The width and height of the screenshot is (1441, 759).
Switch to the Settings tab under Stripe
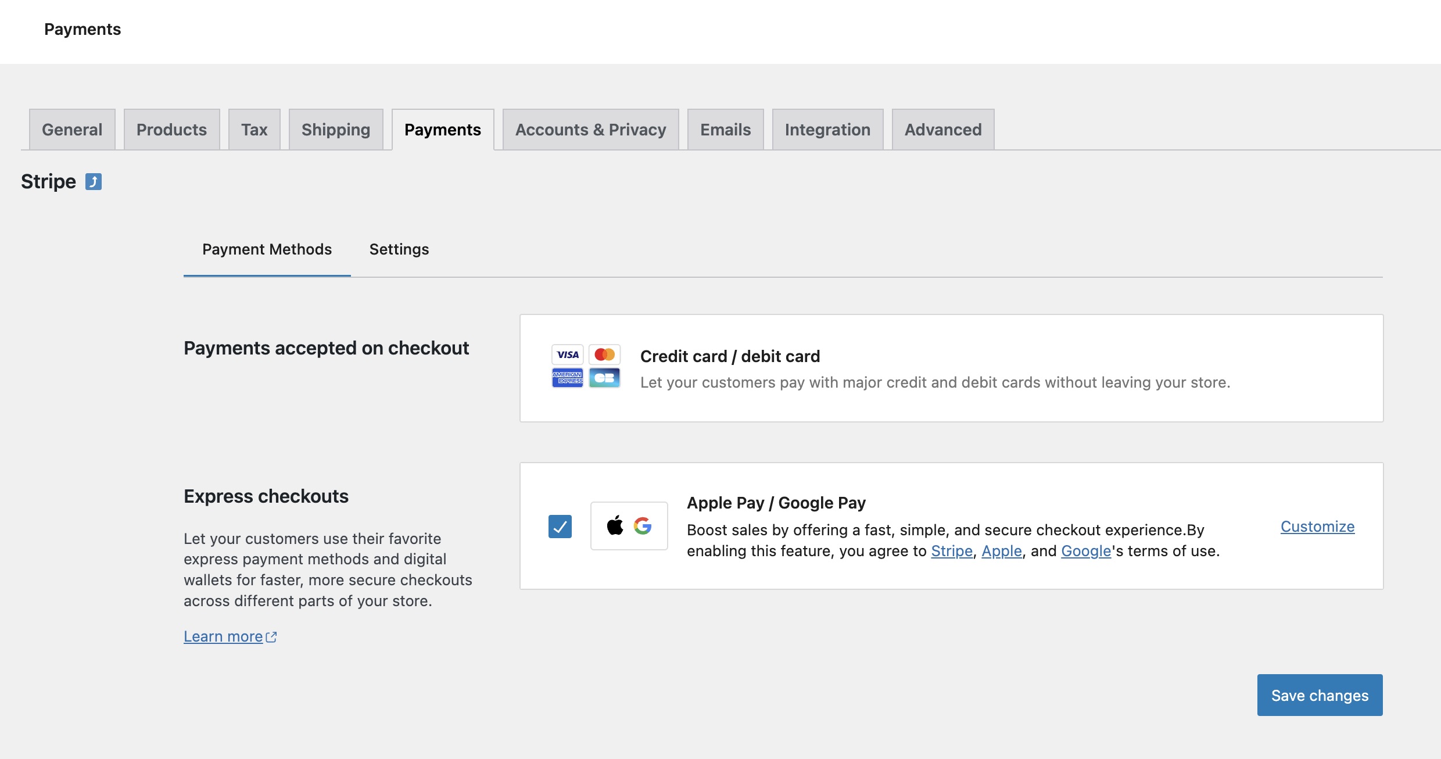tap(399, 249)
